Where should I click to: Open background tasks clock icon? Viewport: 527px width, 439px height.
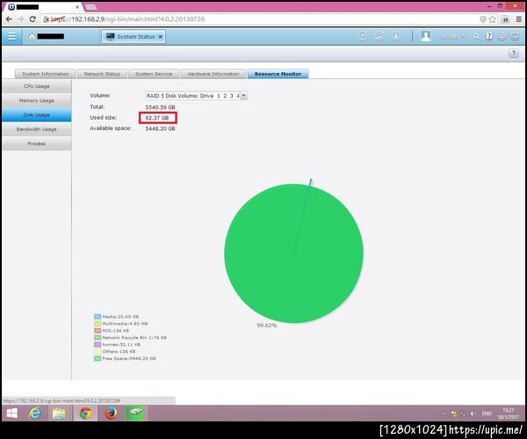[x=362, y=36]
